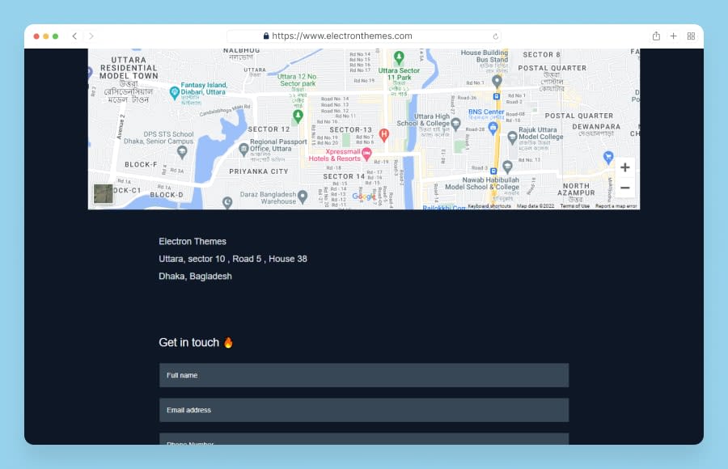The width and height of the screenshot is (728, 469).
Task: Show tab overview grid icon
Action: (x=691, y=36)
